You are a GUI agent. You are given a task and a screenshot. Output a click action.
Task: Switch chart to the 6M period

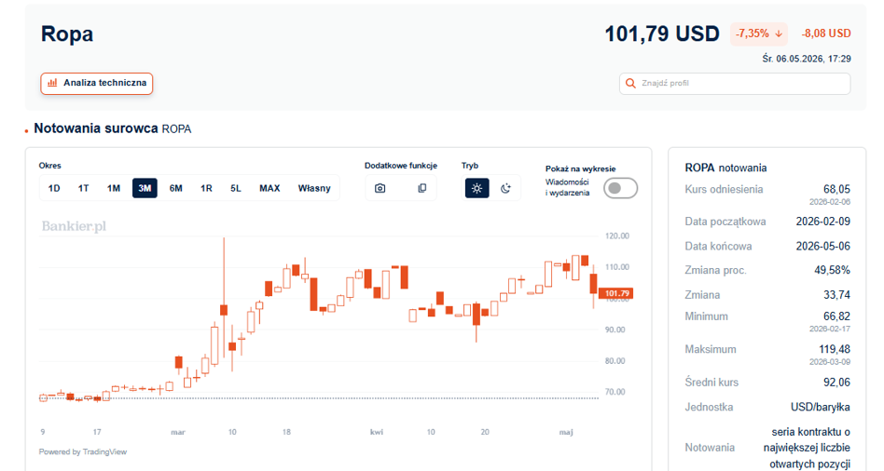click(x=176, y=188)
